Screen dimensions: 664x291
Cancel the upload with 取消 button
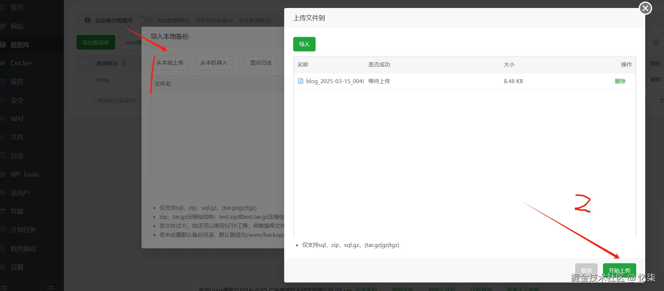586,270
